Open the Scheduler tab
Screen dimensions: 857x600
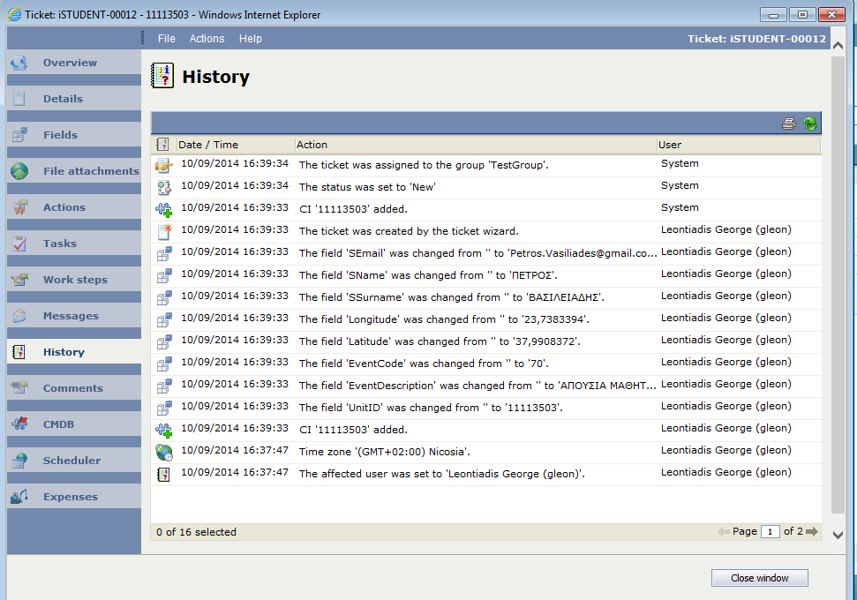pos(74,461)
